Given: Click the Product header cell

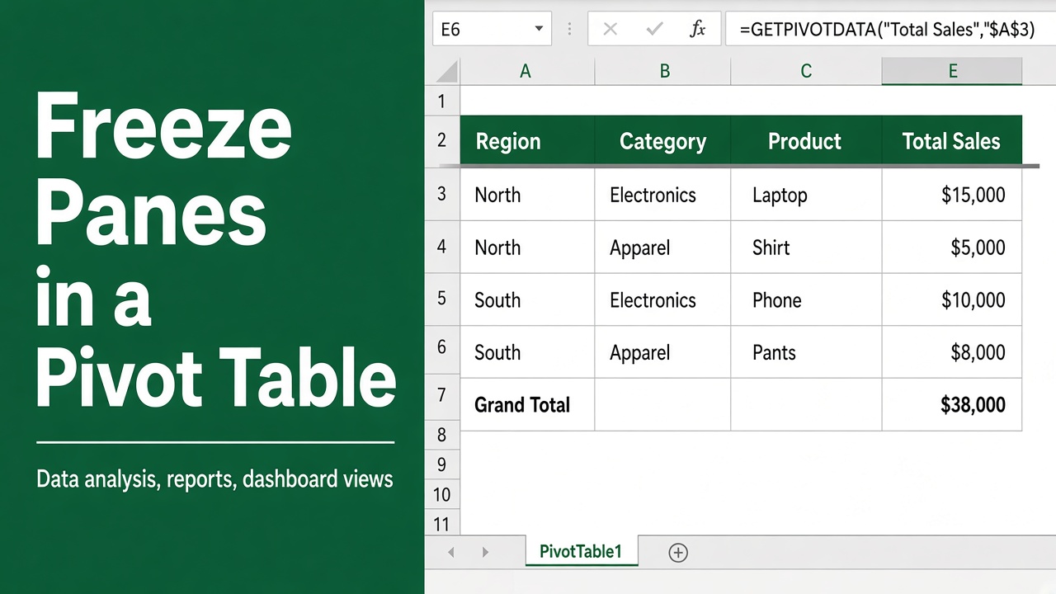Looking at the screenshot, I should (x=806, y=141).
